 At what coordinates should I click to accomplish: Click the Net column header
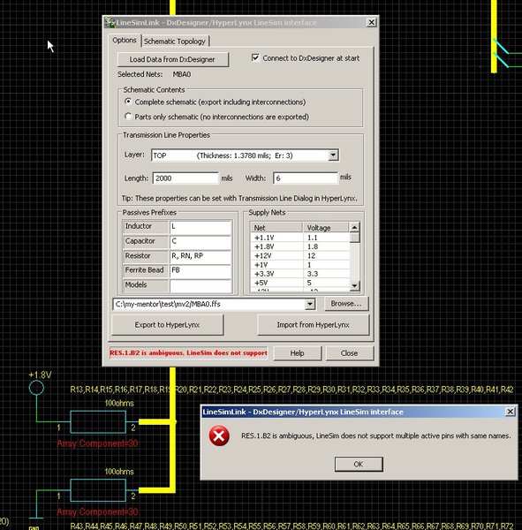[x=276, y=228]
